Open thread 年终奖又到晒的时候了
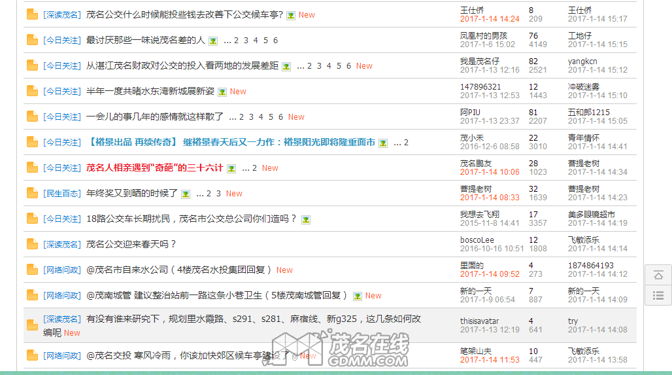Image resolution: width=672 pixels, height=375 pixels. click(x=132, y=193)
